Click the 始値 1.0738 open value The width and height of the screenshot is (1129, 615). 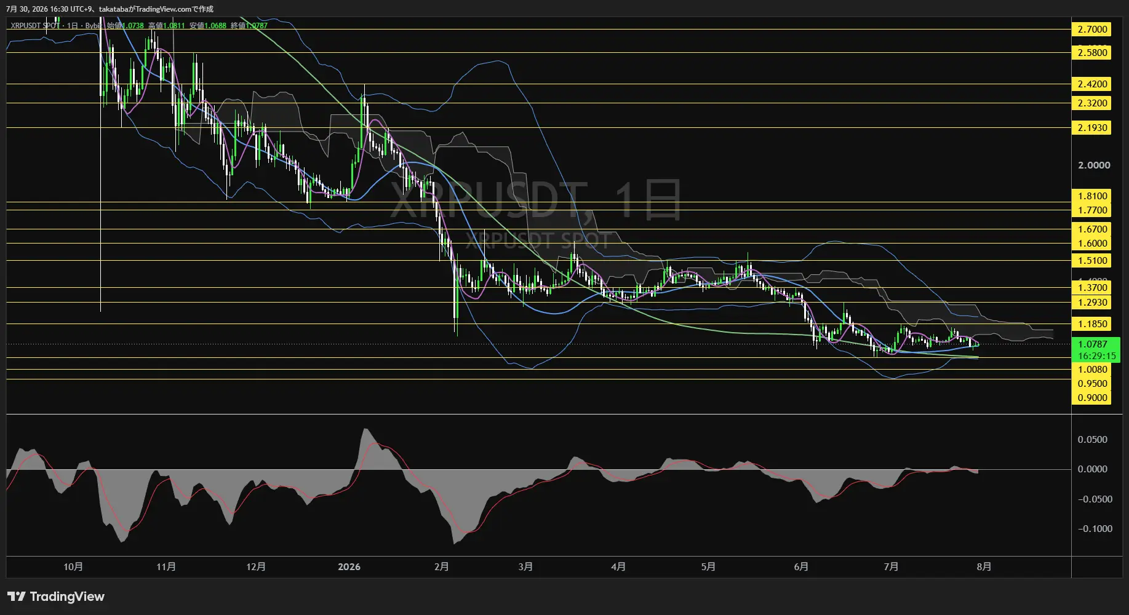point(126,26)
